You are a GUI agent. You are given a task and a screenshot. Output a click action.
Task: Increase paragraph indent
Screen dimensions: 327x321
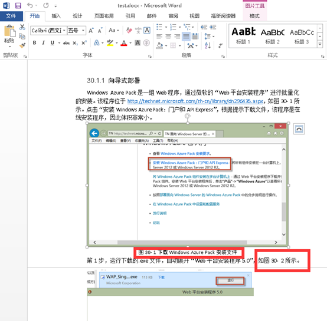pyautogui.click(x=213, y=27)
